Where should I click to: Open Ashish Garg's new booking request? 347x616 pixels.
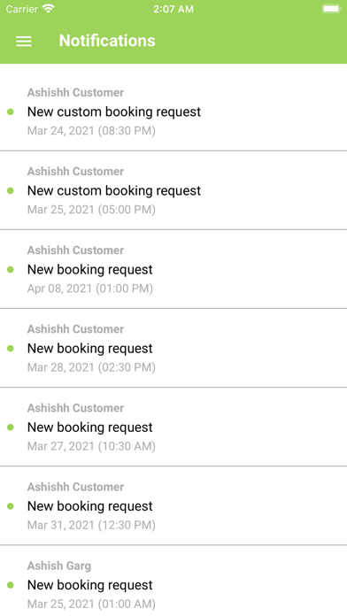point(173,581)
